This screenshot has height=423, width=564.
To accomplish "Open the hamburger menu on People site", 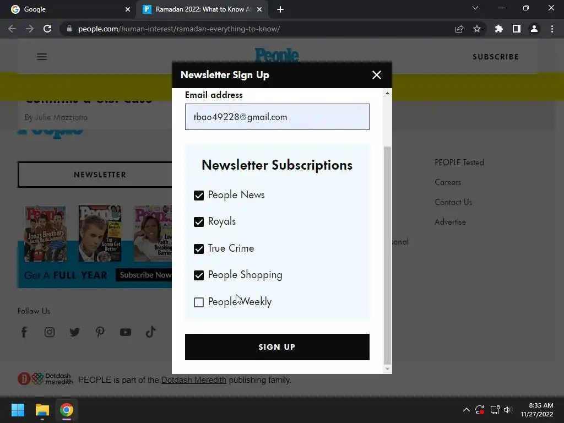I will tap(42, 57).
